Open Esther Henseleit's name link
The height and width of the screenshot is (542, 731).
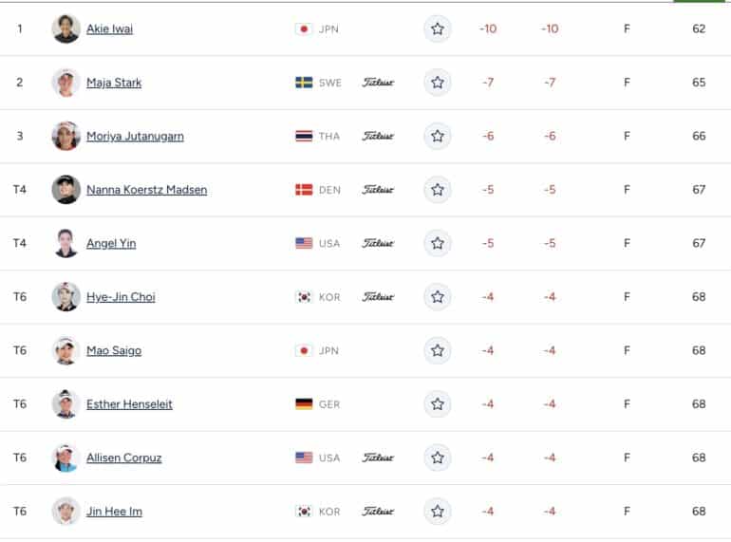pos(129,404)
